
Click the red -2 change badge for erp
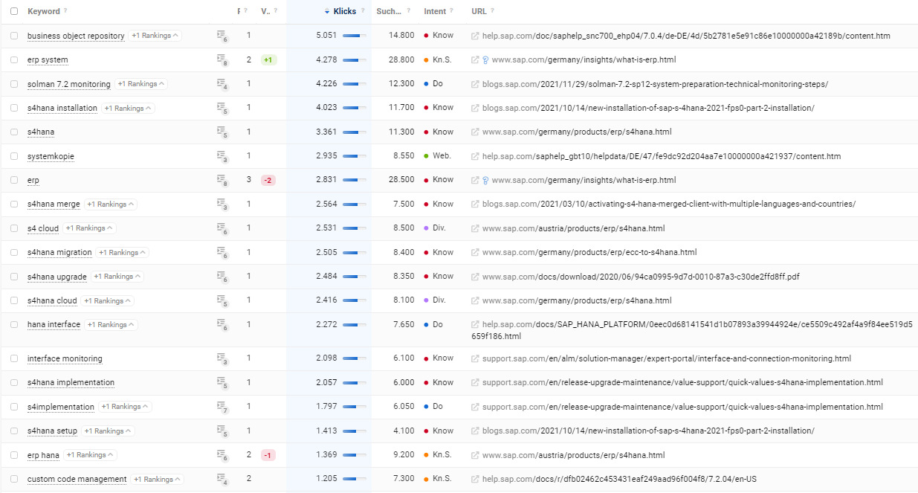[268, 180]
